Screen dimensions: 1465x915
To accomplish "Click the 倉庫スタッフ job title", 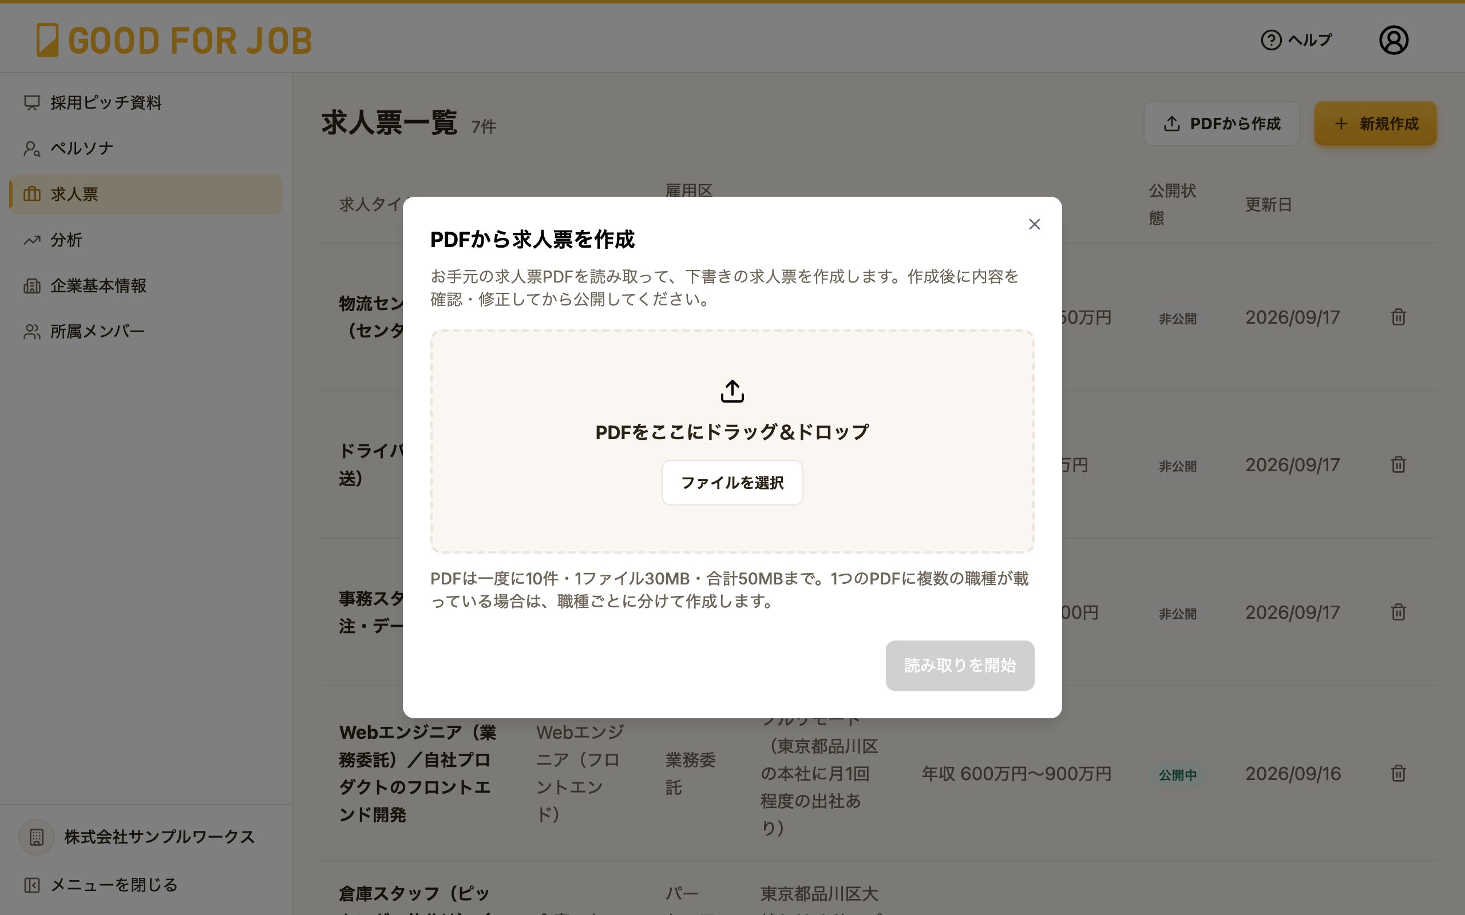I will tap(414, 900).
